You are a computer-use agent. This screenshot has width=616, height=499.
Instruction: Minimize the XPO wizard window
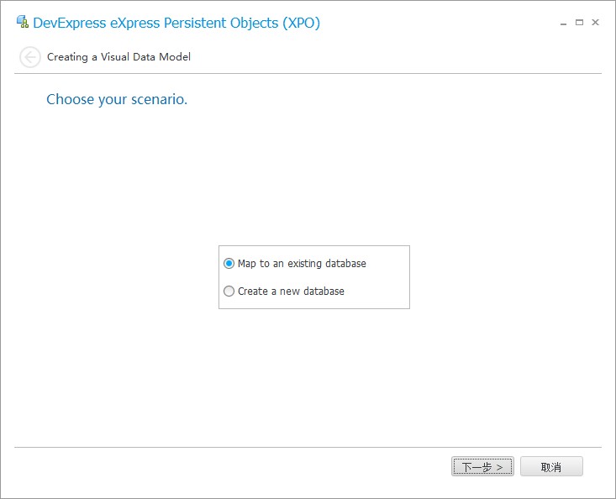click(564, 24)
